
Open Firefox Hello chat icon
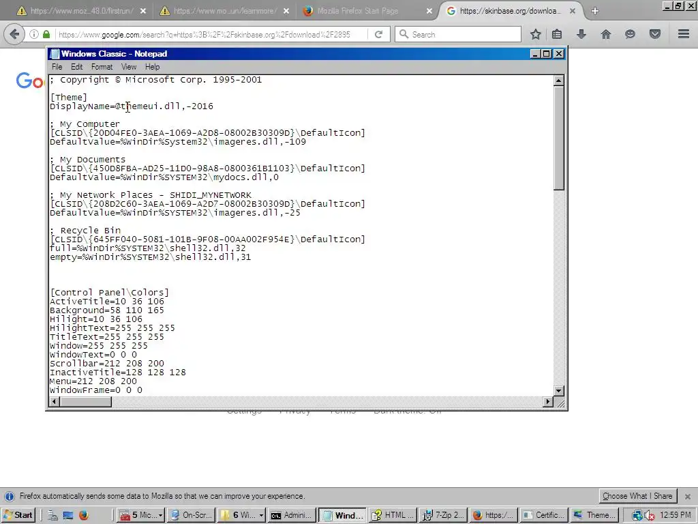[630, 34]
